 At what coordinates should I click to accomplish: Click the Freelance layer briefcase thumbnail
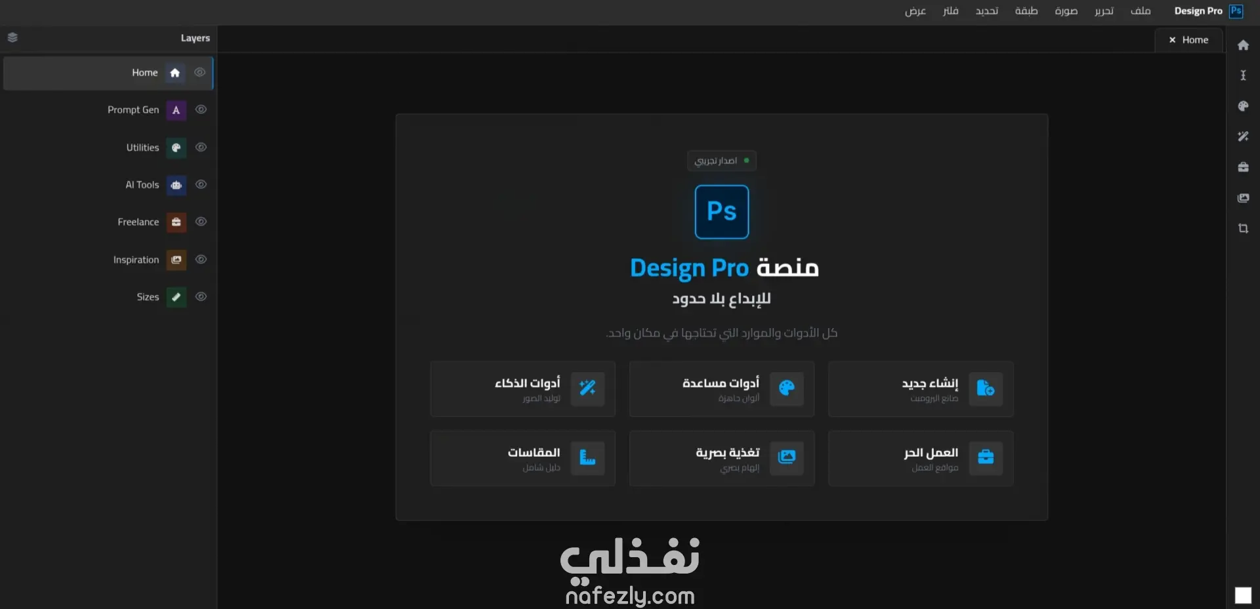176,222
